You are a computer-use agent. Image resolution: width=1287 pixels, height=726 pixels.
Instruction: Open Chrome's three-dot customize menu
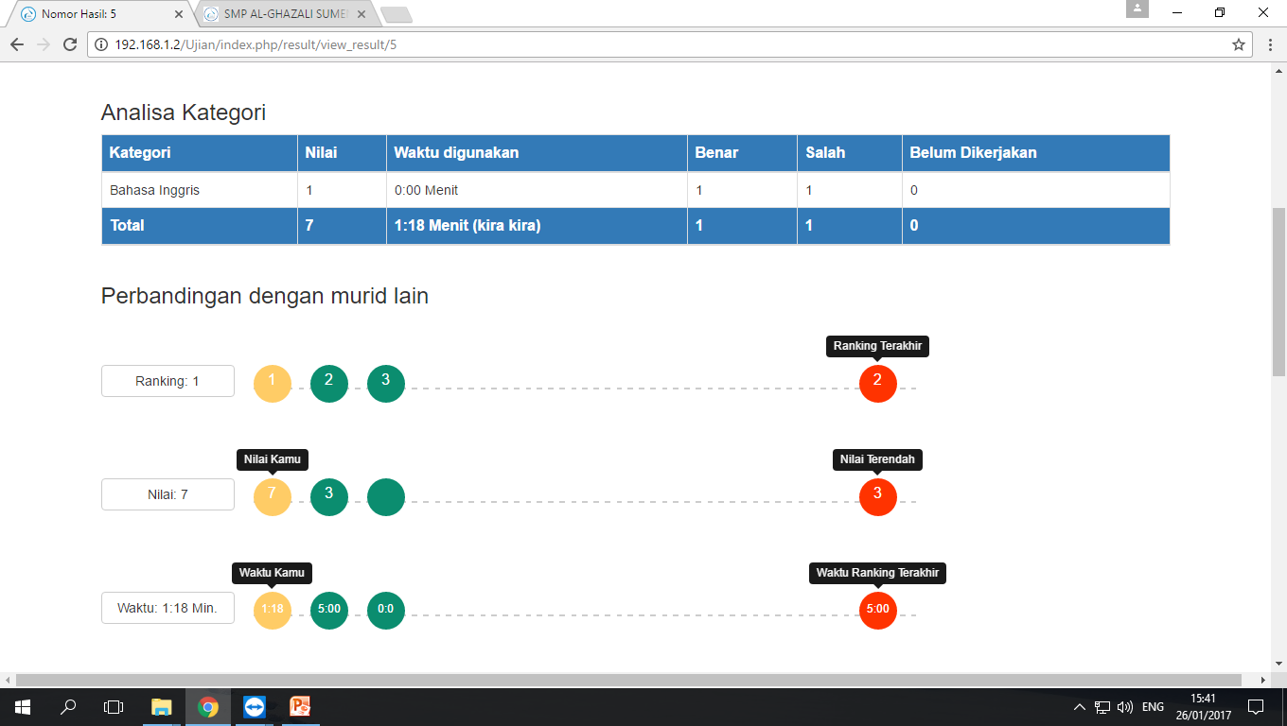pos(1270,43)
